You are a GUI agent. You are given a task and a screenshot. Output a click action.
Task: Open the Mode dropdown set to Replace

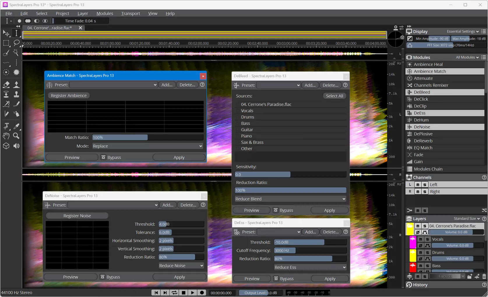coord(147,146)
